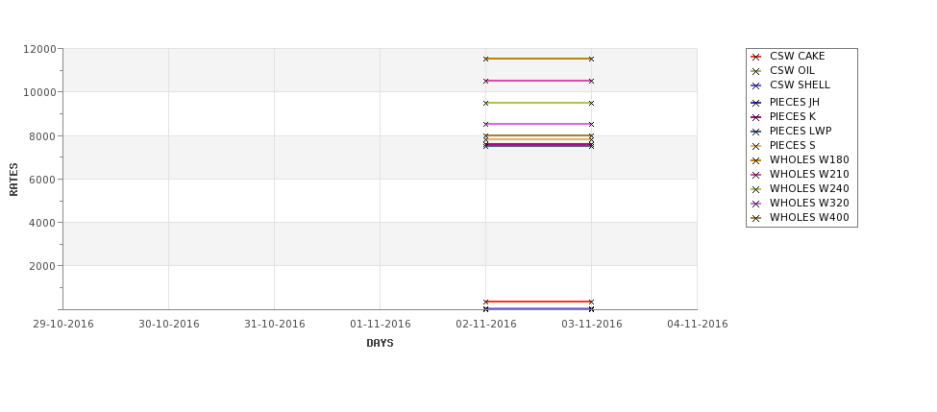The width and height of the screenshot is (937, 412).
Task: Click the PIECES JH legend marker
Action: [x=755, y=103]
